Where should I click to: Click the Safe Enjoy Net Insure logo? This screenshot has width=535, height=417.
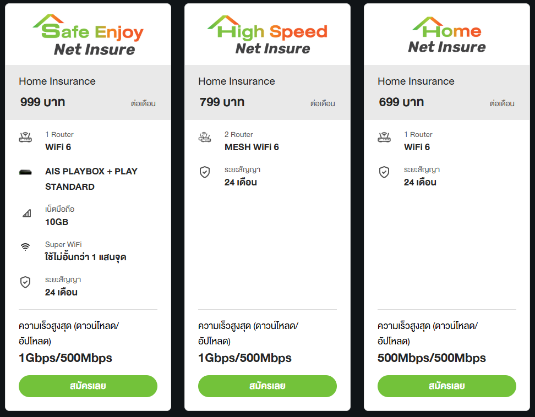pyautogui.click(x=88, y=36)
